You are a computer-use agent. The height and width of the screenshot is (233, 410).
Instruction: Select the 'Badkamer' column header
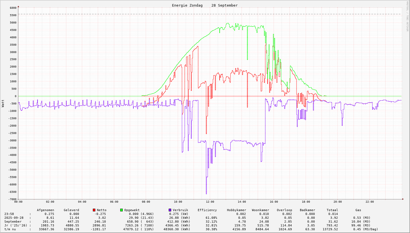pyautogui.click(x=307, y=210)
